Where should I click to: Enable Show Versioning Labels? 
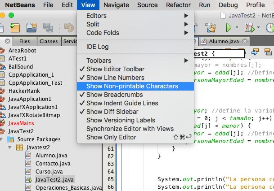coord(135,120)
